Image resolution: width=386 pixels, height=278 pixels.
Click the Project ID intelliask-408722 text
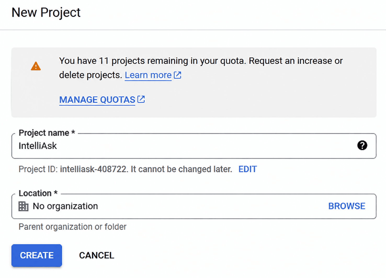click(93, 169)
